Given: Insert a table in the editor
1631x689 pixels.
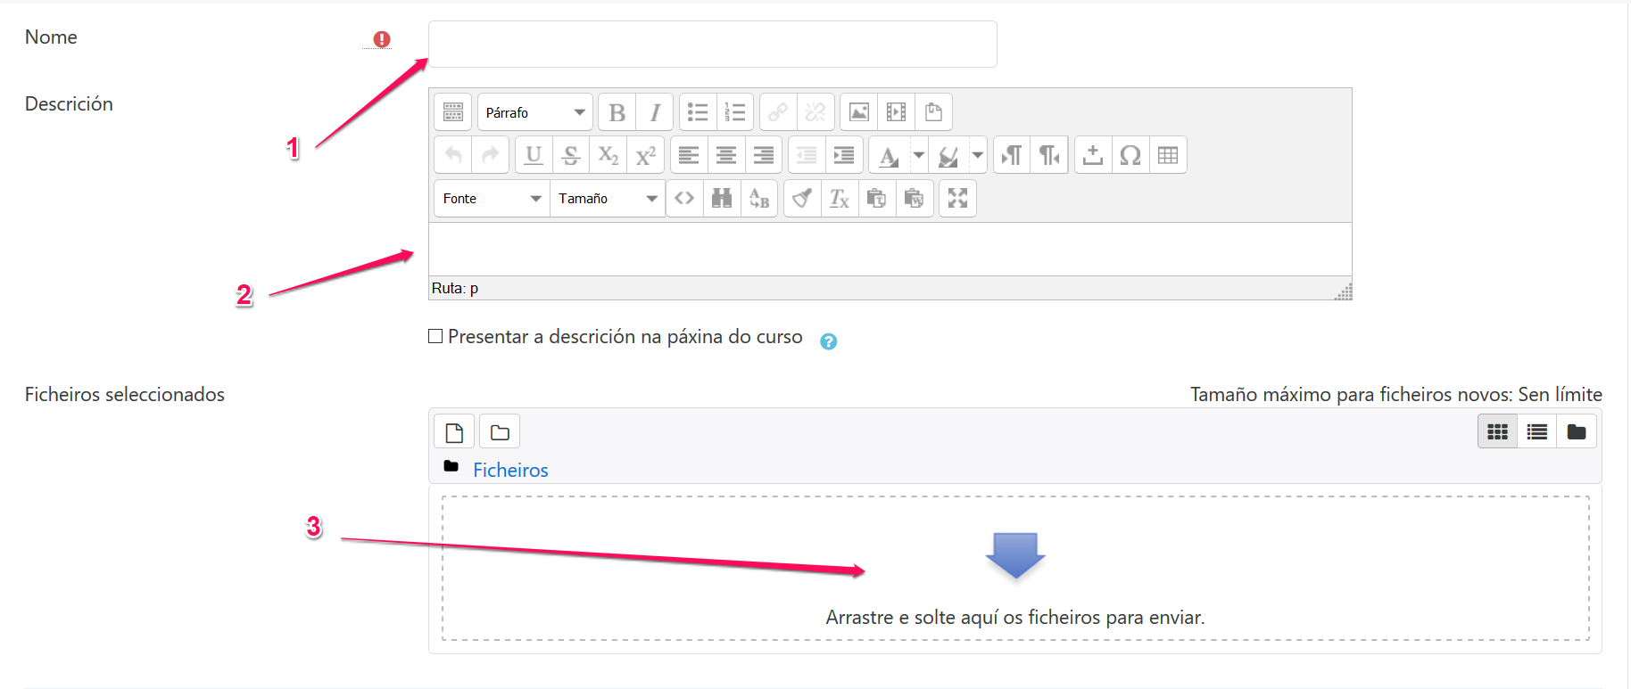Looking at the screenshot, I should (x=1168, y=155).
